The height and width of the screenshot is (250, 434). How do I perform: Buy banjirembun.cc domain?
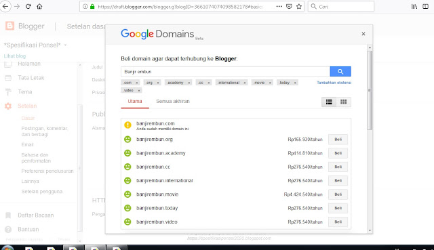click(338, 167)
